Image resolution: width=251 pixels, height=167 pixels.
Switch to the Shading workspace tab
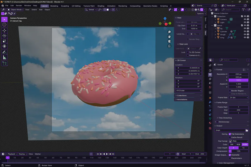[101, 6]
